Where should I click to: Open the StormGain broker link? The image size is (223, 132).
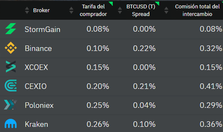pyautogui.click(x=42, y=30)
